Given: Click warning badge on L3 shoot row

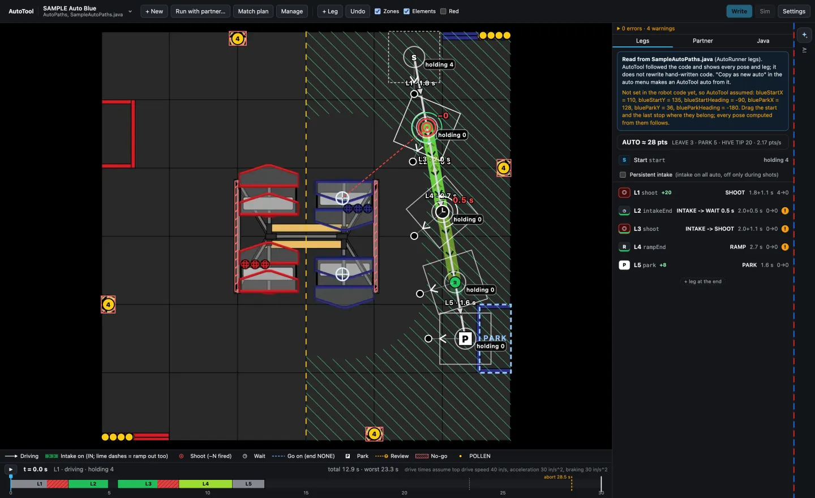Looking at the screenshot, I should point(785,229).
